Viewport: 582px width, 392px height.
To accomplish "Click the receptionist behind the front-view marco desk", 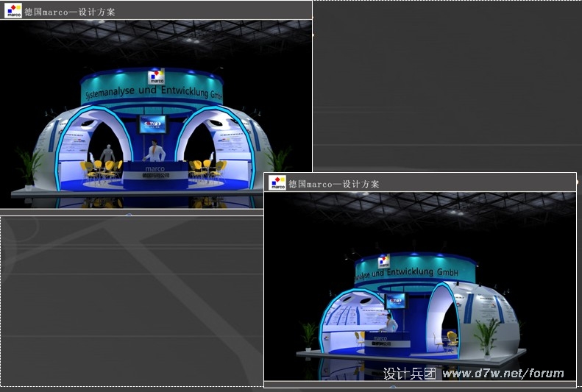I will point(155,153).
